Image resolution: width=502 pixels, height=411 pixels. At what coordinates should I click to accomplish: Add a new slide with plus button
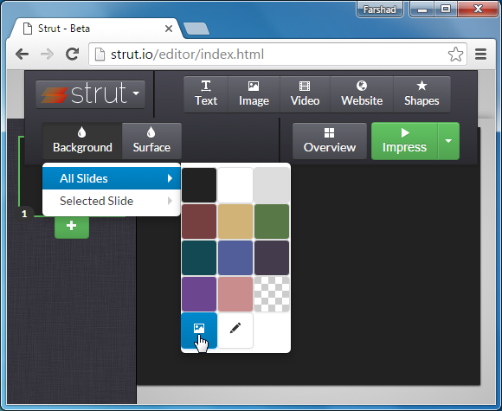tap(72, 226)
